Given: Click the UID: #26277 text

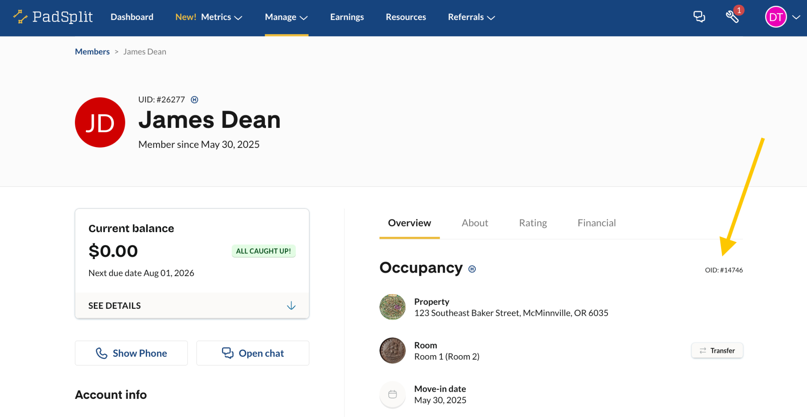Looking at the screenshot, I should point(162,100).
